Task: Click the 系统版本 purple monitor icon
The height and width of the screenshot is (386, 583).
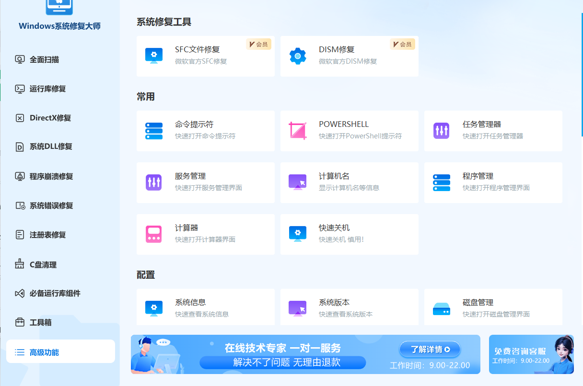Action: point(298,309)
